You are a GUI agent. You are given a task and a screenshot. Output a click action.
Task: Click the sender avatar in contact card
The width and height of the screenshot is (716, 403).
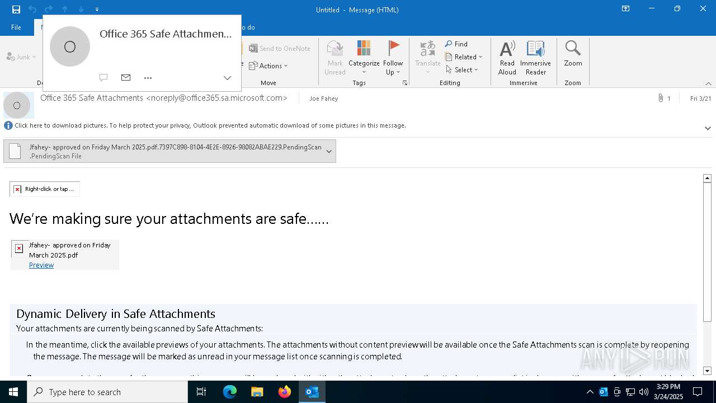click(x=70, y=46)
